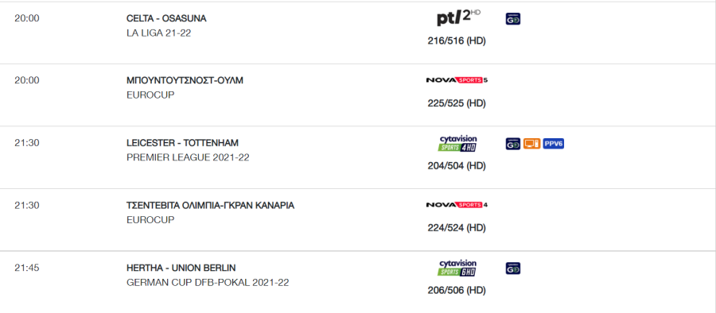This screenshot has height=313, width=716.
Task: Open the Nova Sports 4 channel logo
Action: click(457, 205)
